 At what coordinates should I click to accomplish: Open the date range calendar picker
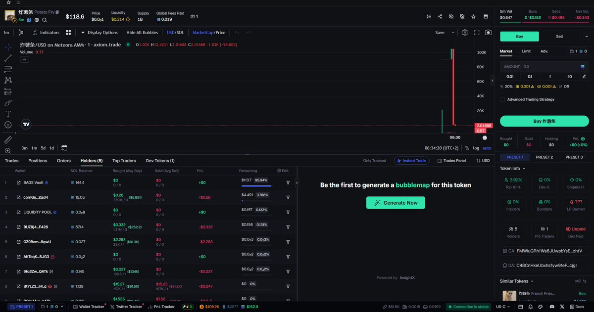tap(64, 148)
